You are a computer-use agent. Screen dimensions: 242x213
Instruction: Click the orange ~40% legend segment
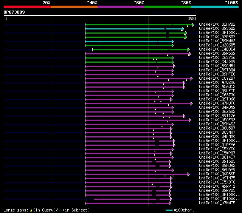pos(74,7)
